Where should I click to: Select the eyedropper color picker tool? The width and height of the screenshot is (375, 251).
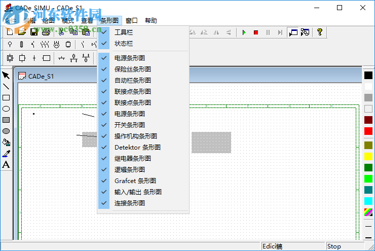point(6,153)
